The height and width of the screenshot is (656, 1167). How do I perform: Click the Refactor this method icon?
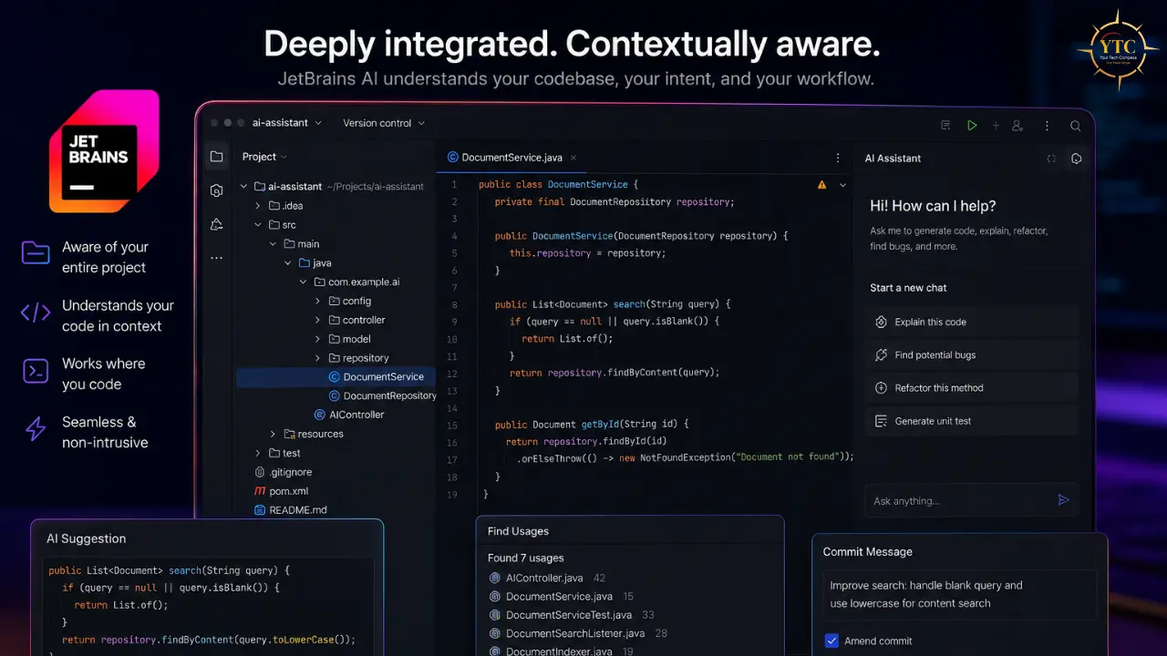click(881, 388)
